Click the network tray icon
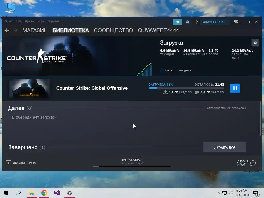Viewport: 264px width, 198px height. click(x=225, y=193)
